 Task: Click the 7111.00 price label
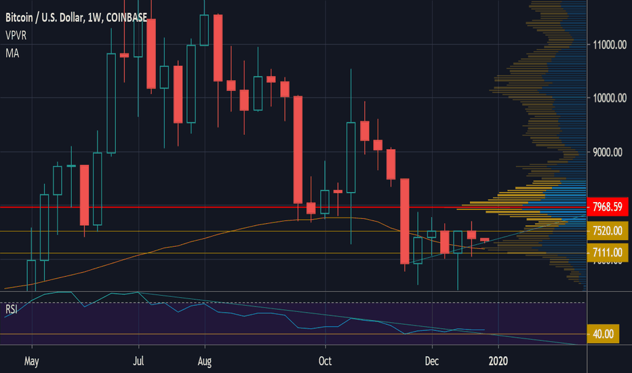608,252
